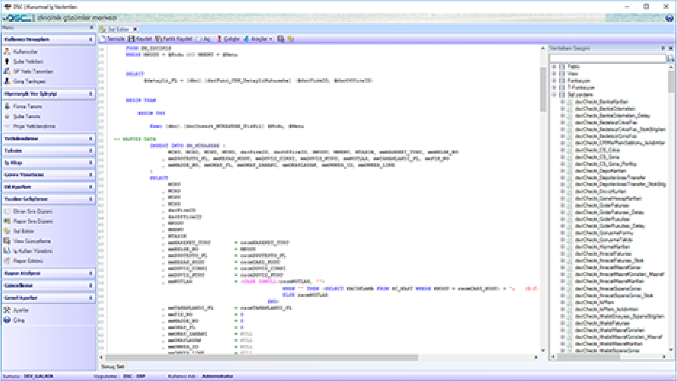Expand the T-Fonksiyon tree node
This screenshot has height=381, width=677.
[x=554, y=88]
